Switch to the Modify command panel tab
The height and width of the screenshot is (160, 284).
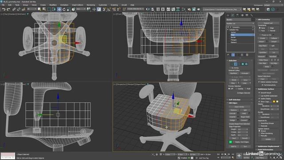point(233,16)
